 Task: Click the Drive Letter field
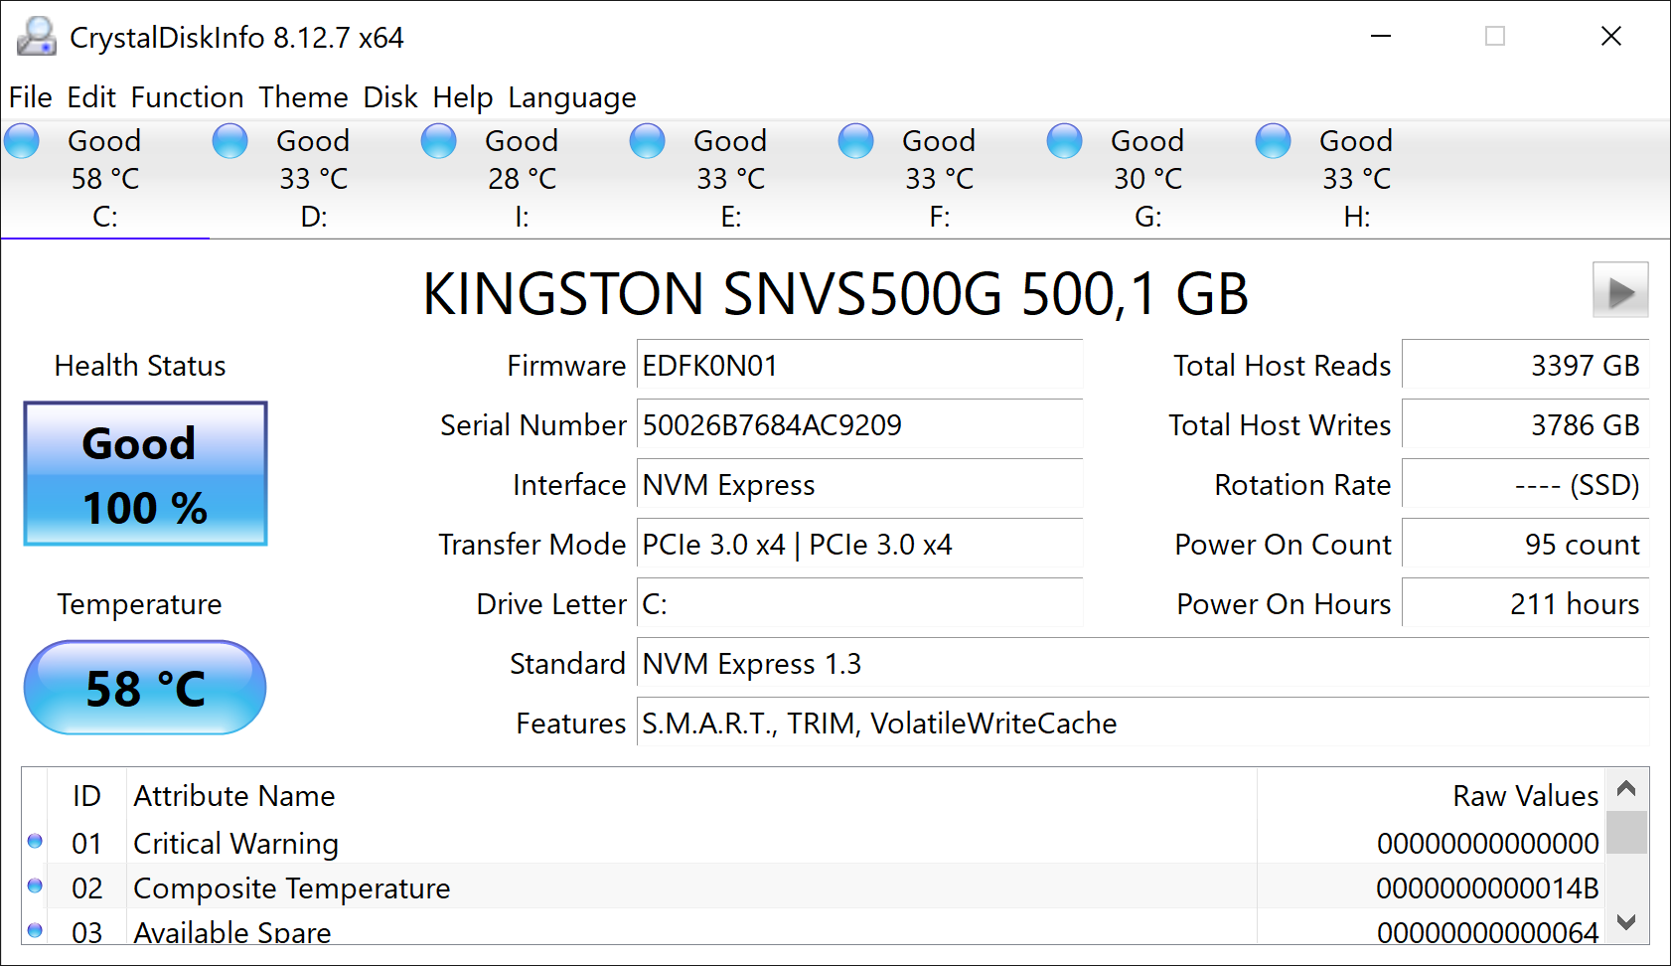859,603
